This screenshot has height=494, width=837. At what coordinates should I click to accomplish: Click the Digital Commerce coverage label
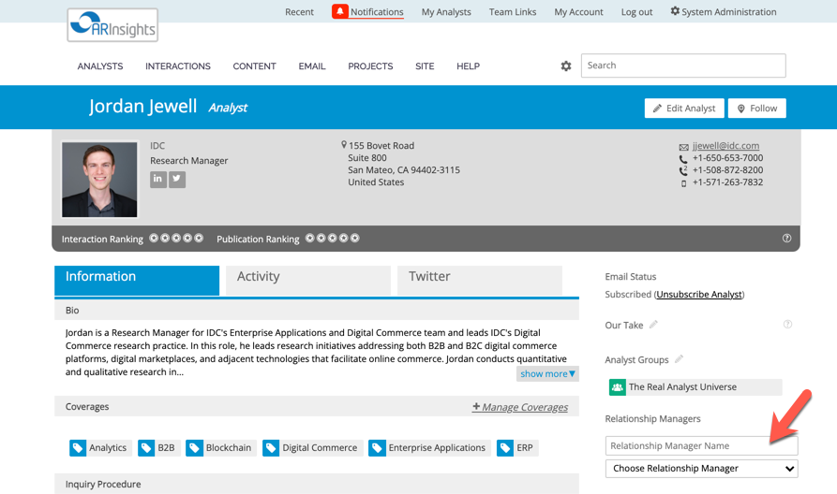tap(320, 447)
